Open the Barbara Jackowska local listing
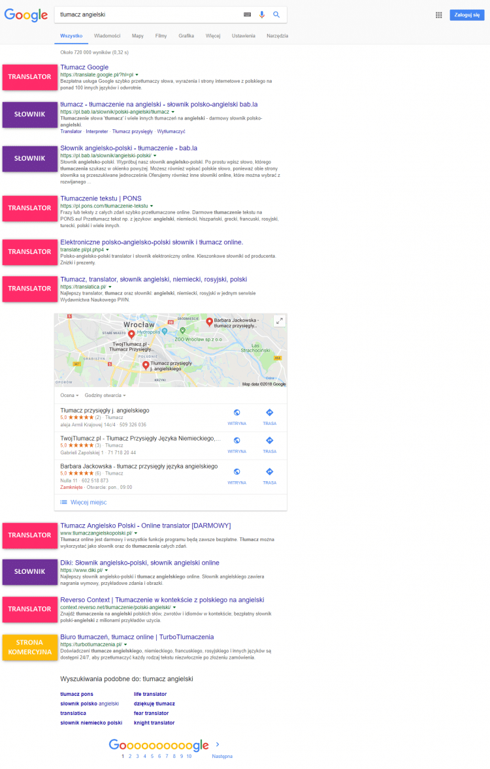Image resolution: width=490 pixels, height=769 pixels. tap(139, 466)
